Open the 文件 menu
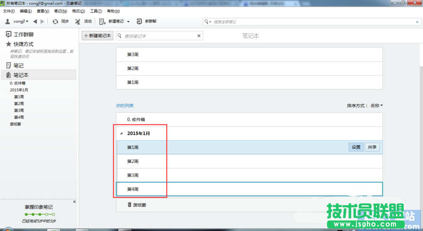This screenshot has height=231, width=423. pos(8,11)
